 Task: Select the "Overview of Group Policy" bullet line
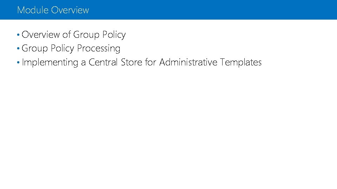[x=73, y=35]
